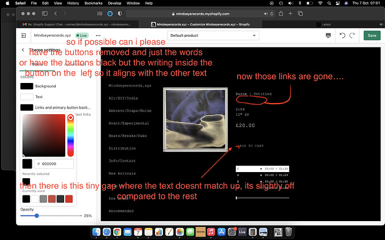Viewport: 385px width, 240px height.
Task: Open Mindseyerecords.xyz link in preview menu
Action: (130, 86)
